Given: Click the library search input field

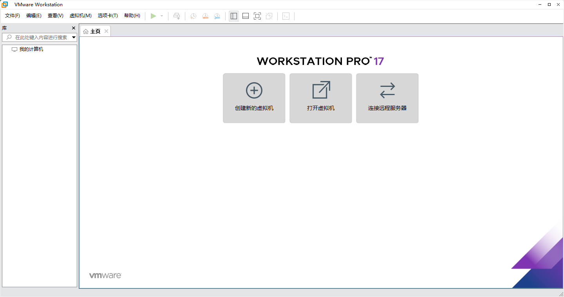Looking at the screenshot, I should (39, 37).
